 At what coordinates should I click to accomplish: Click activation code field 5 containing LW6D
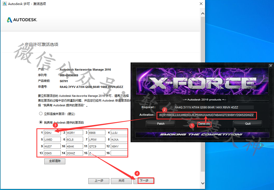[52, 139]
